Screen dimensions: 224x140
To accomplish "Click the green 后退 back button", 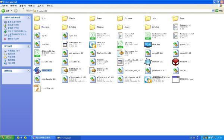I will tap(6, 10).
